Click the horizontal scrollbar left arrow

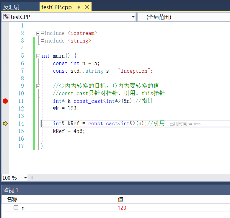point(32,178)
